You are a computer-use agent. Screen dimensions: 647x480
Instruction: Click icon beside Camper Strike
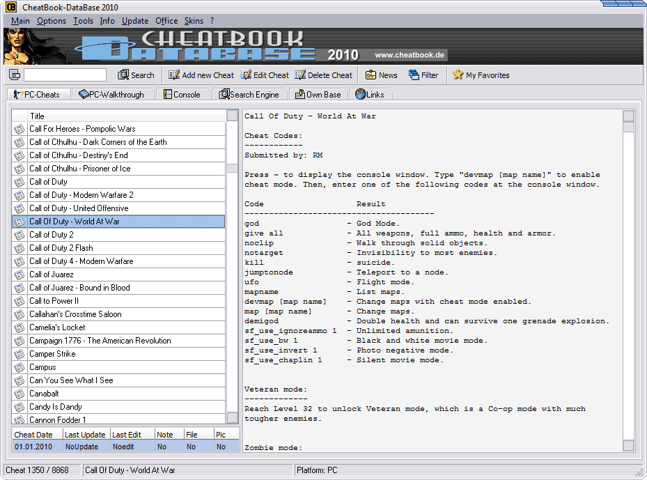[19, 354]
